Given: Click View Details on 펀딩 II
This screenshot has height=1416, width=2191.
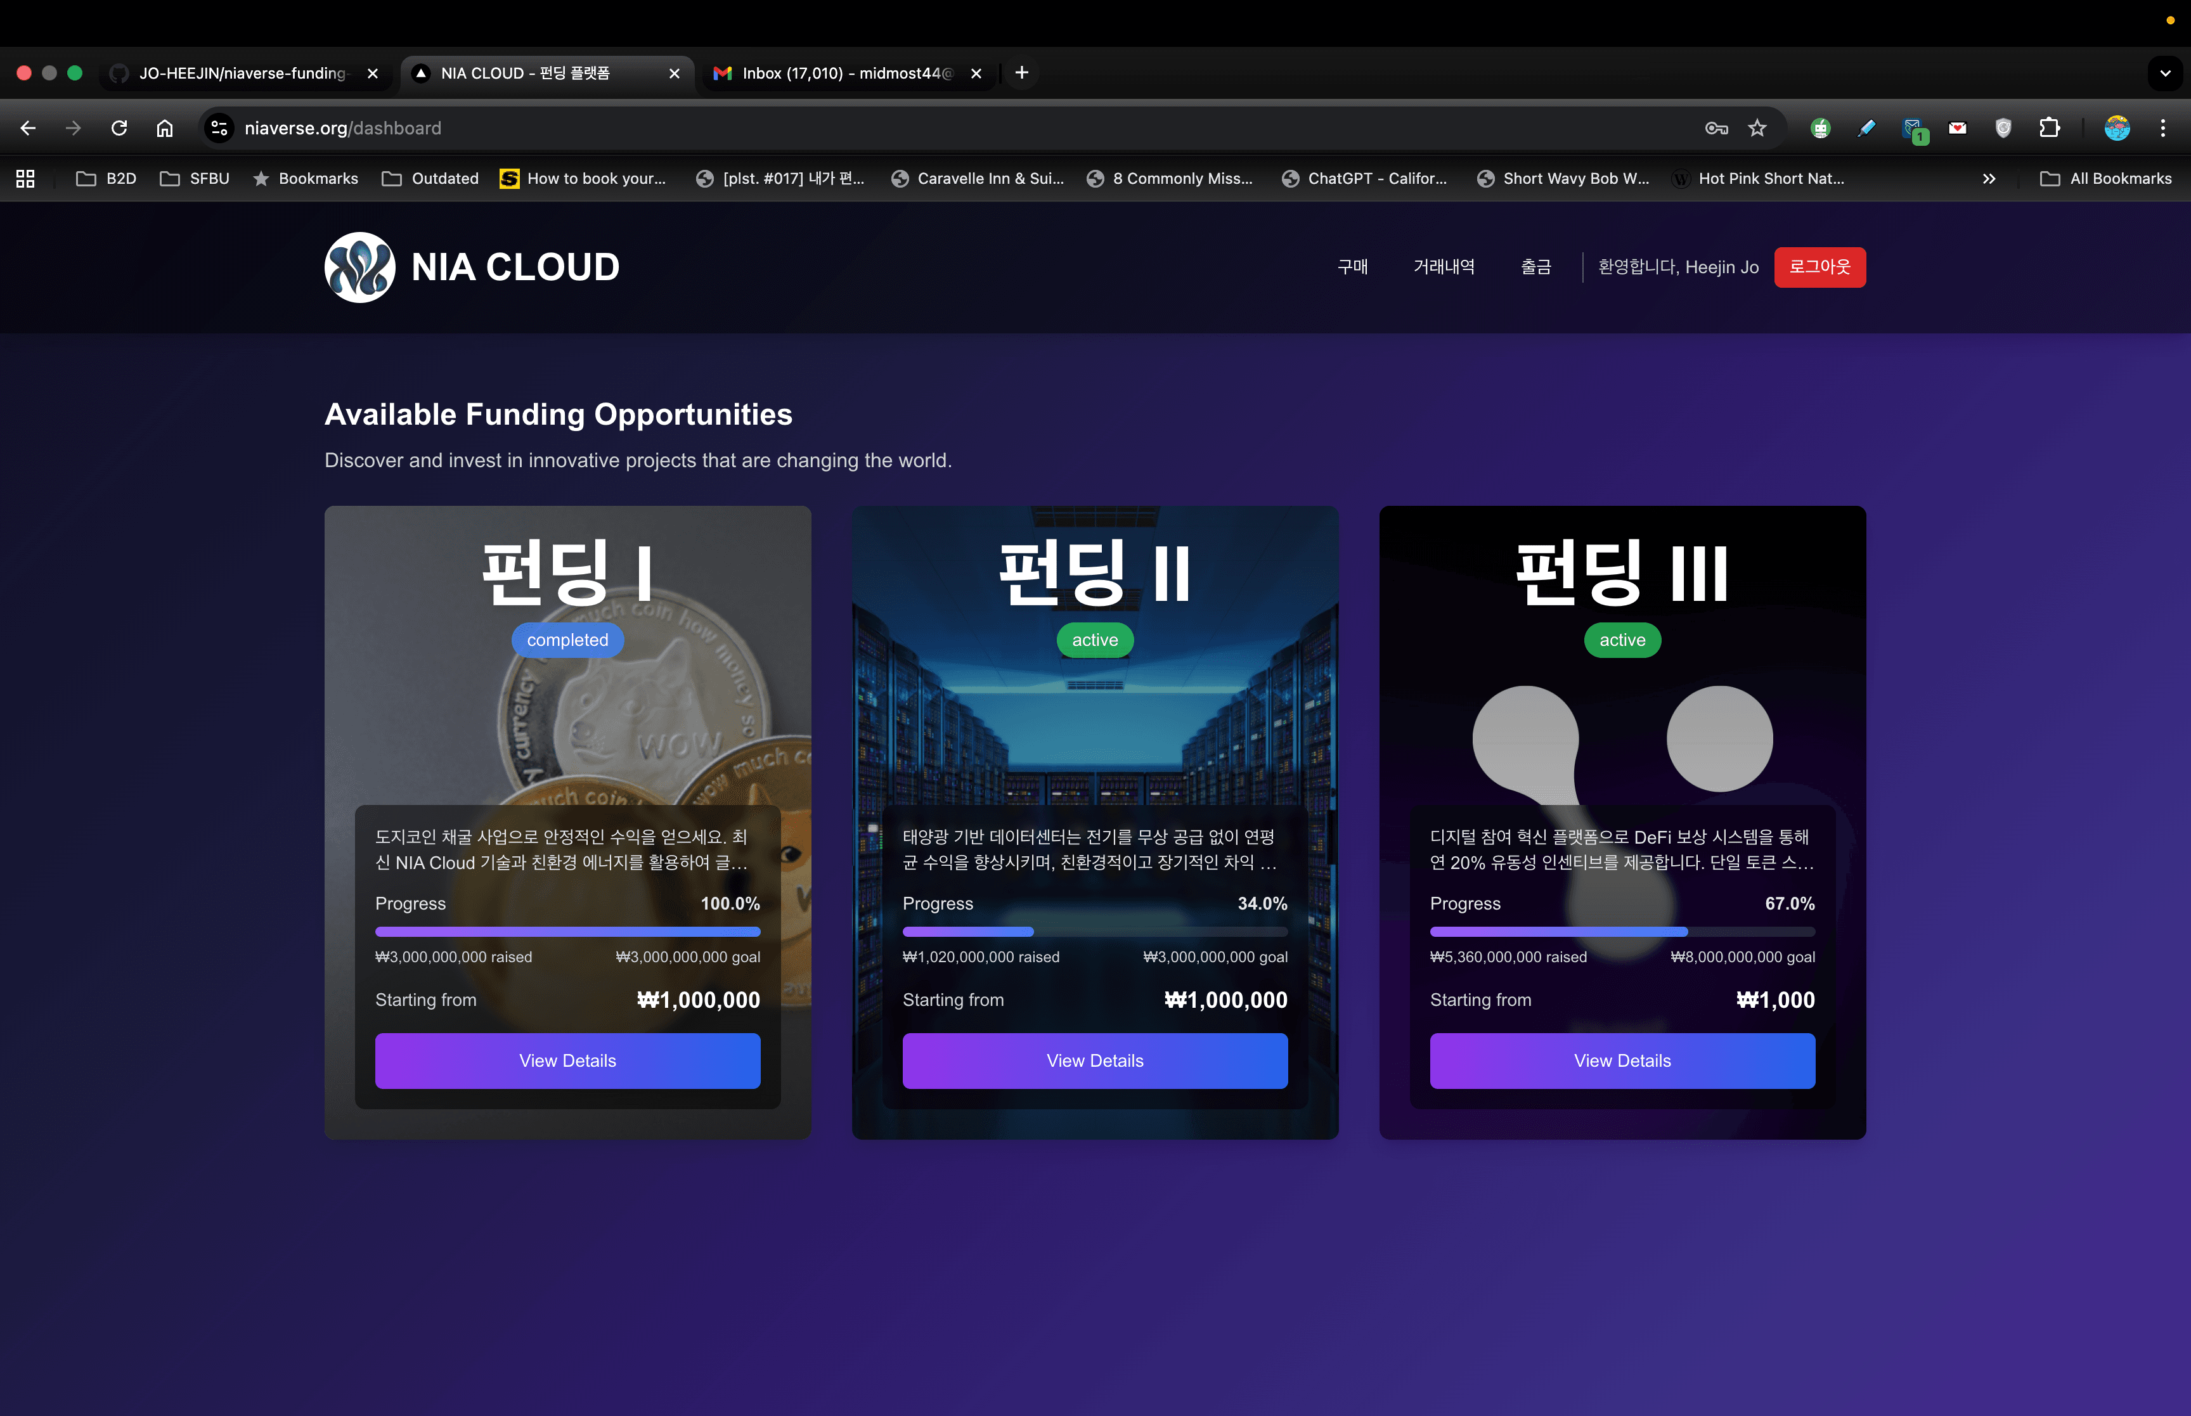Looking at the screenshot, I should 1094,1060.
